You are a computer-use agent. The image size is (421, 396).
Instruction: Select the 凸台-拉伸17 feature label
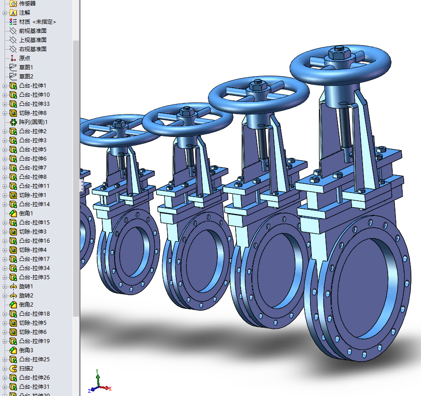[34, 259]
